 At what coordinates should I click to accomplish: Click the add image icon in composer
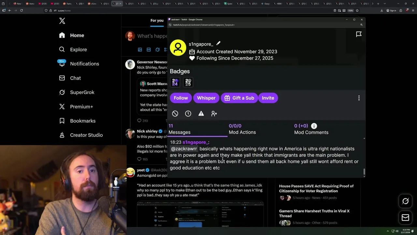pos(140,50)
